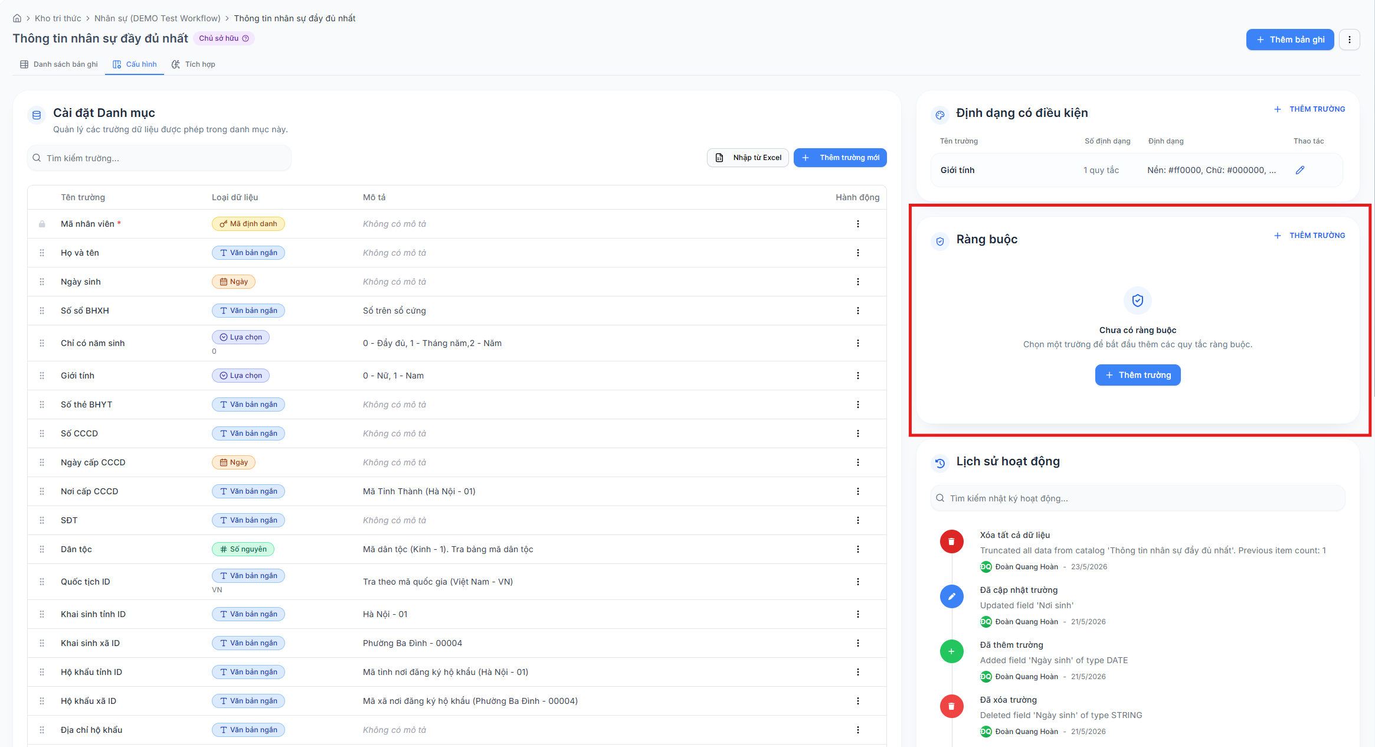This screenshot has width=1375, height=747.
Task: Open actions menu for Chỉ có năm sinh row
Action: (858, 343)
